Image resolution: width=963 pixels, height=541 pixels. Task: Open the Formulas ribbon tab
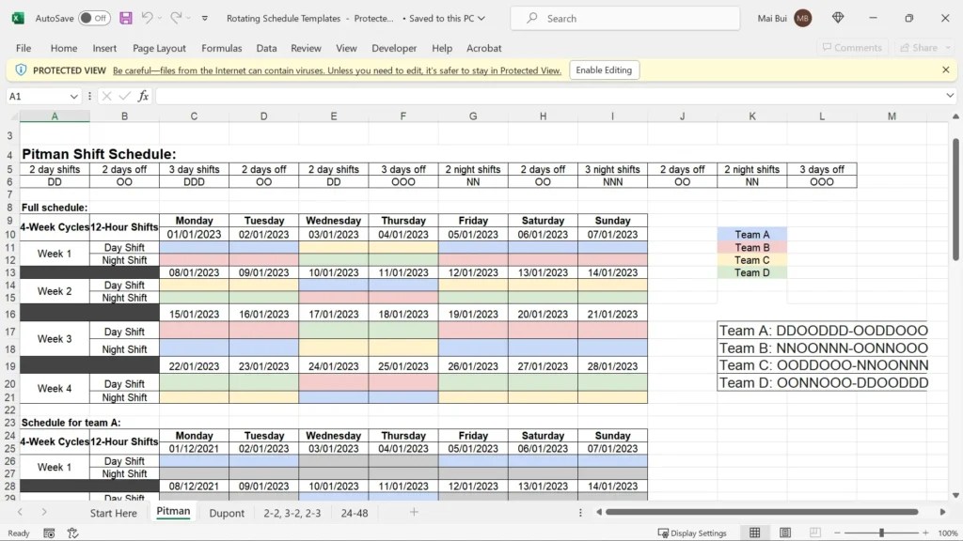click(222, 48)
